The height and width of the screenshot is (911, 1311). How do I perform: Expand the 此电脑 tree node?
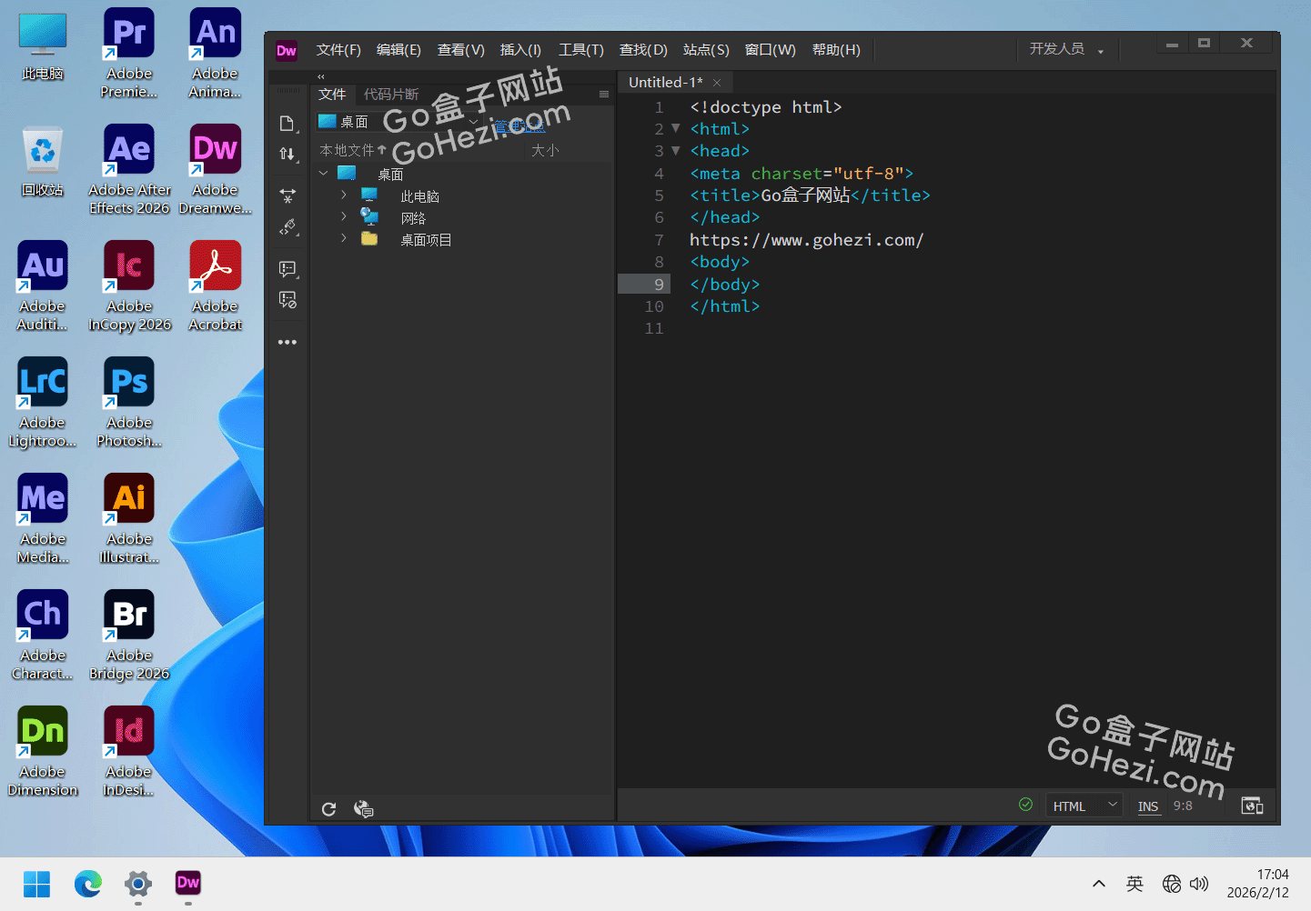click(x=344, y=195)
